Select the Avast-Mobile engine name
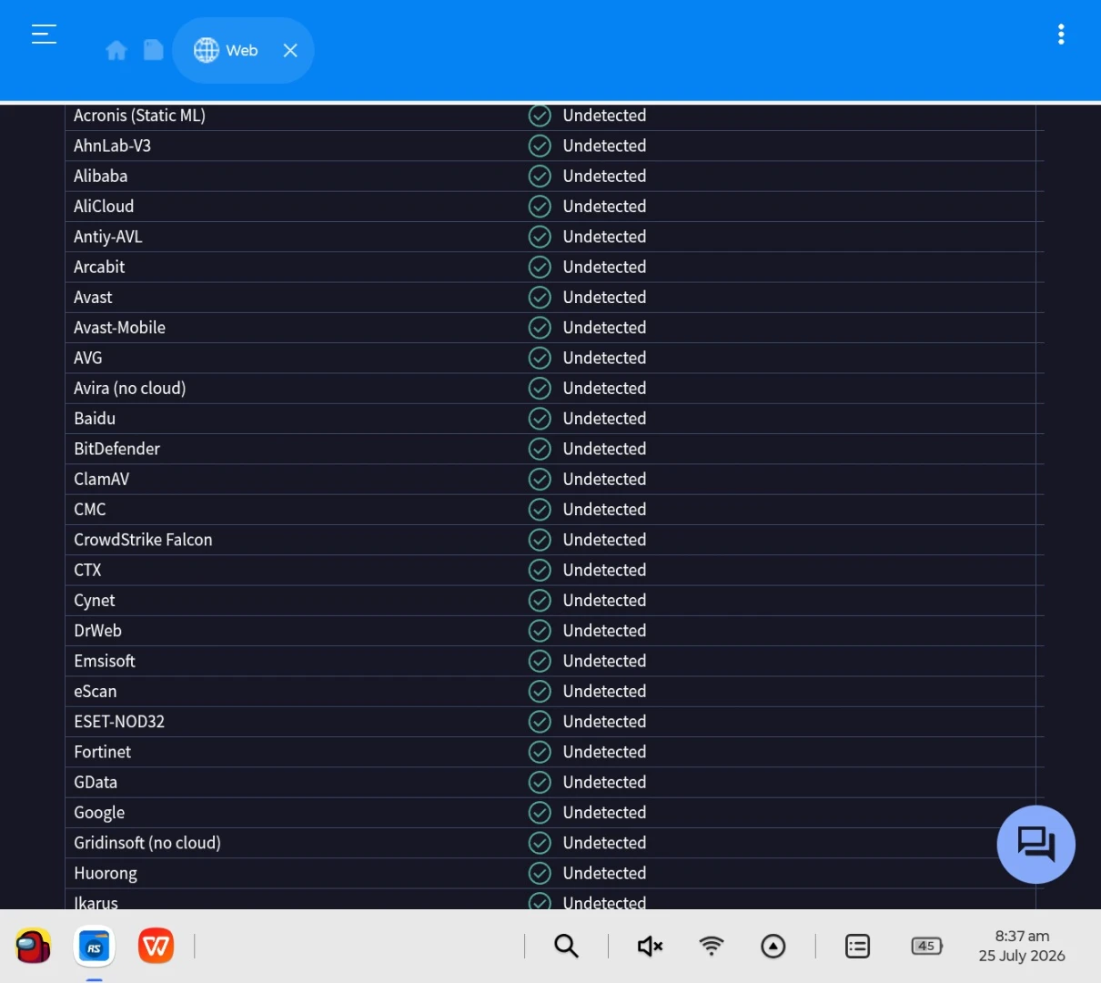Screen dimensions: 1101x983 tap(119, 328)
